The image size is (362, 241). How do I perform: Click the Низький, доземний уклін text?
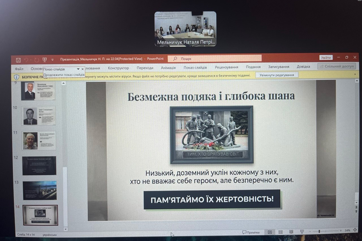pos(212,176)
